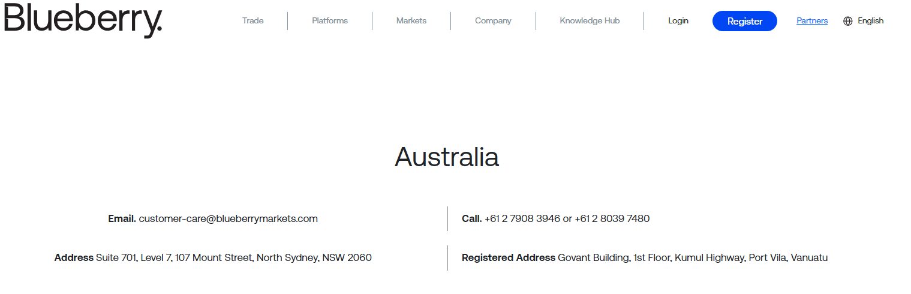Screen dimensions: 911x294
Task: Click the Port Vila, Vanuatu registered address
Action: [x=693, y=257]
